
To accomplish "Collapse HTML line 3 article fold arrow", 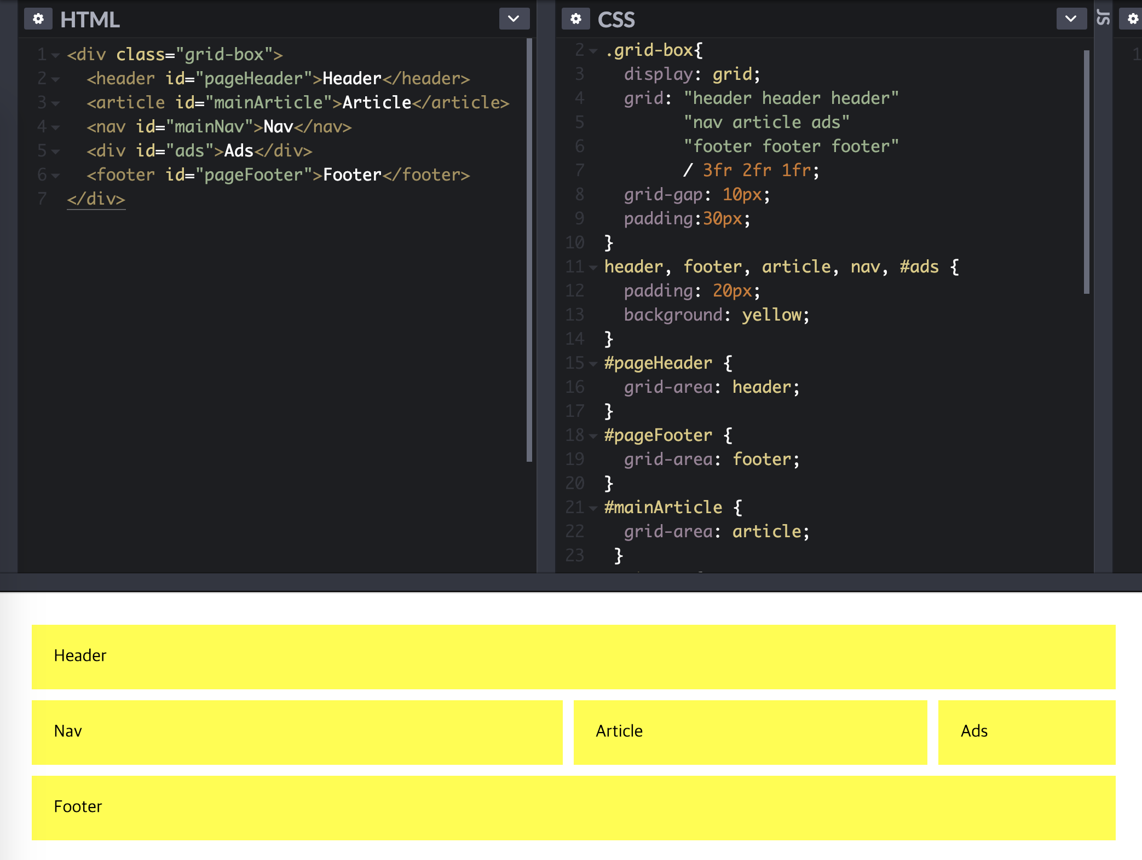I will (x=55, y=104).
